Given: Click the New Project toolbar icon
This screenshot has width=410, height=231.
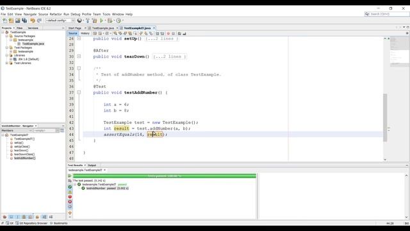Looking at the screenshot, I should [11, 21].
